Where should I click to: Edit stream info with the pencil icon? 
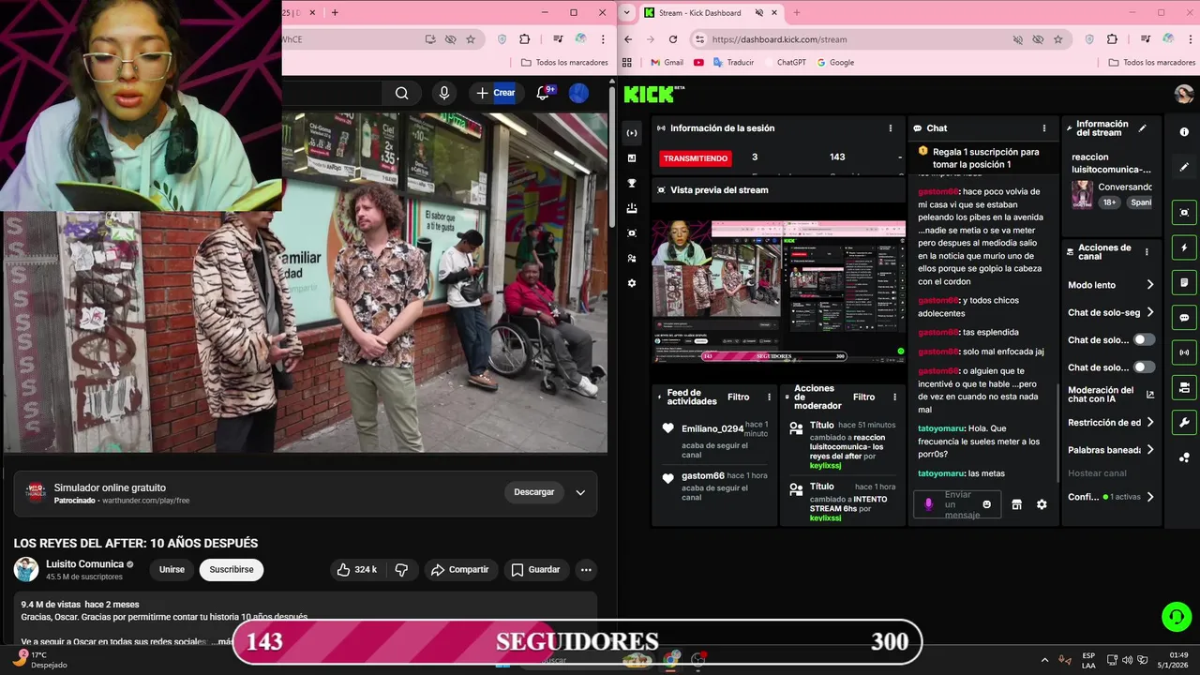point(1142,128)
